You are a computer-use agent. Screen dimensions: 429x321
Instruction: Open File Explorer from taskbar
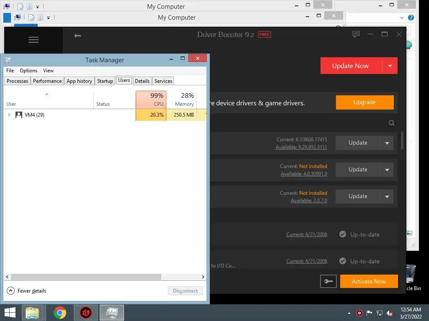pyautogui.click(x=32, y=313)
